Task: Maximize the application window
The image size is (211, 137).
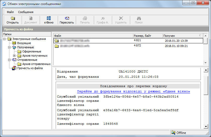Action: (x=193, y=3)
